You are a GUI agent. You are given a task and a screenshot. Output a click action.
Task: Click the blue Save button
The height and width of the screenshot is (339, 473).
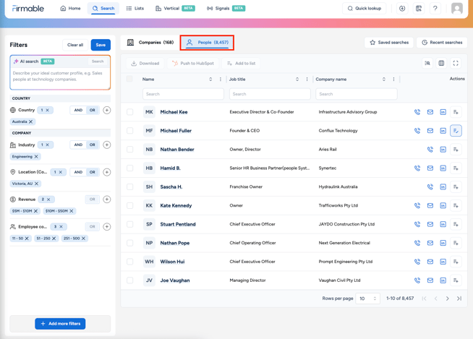101,45
